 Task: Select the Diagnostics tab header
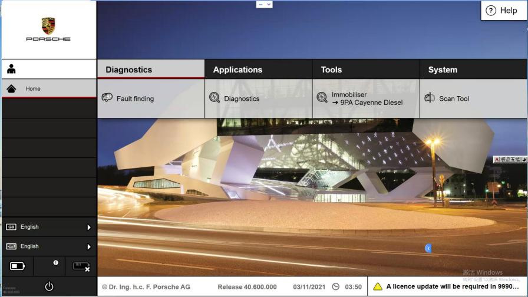tap(128, 70)
